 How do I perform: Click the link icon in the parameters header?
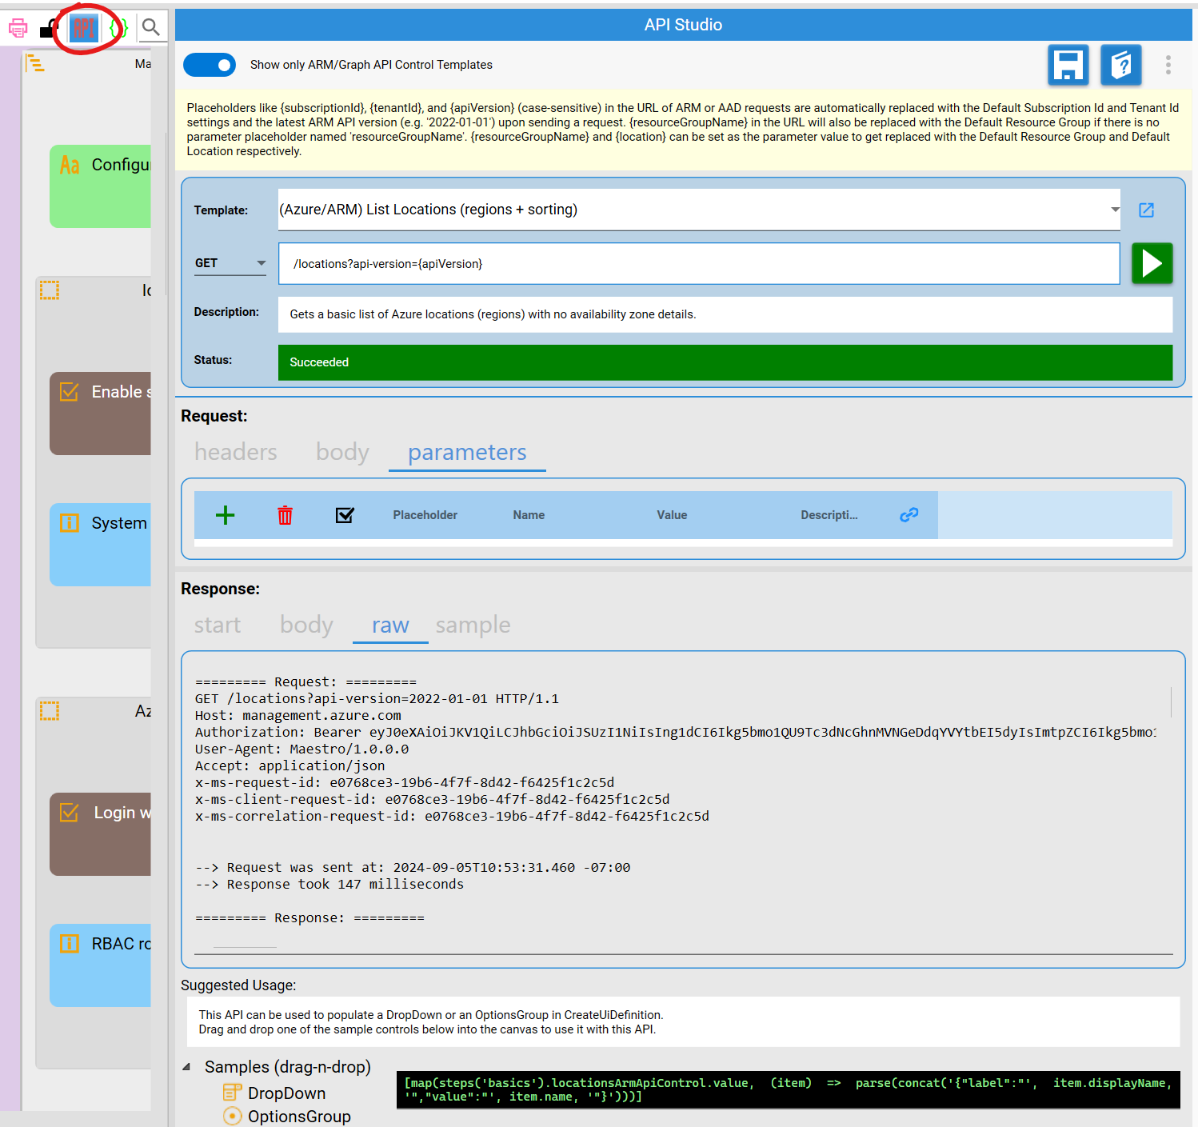[908, 515]
